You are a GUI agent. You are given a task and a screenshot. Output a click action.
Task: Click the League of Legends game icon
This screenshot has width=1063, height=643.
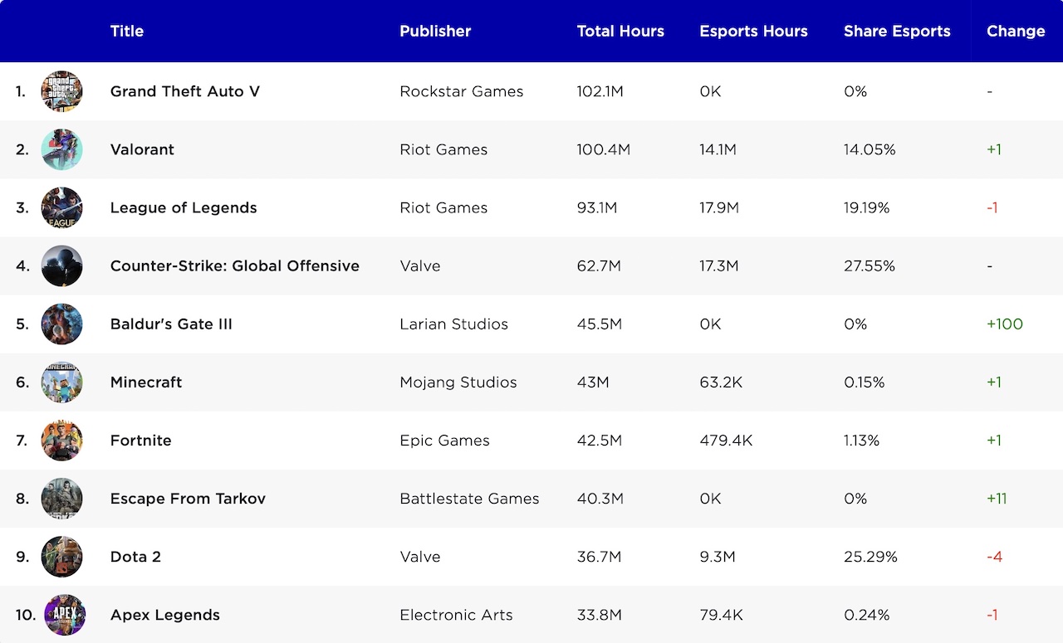click(x=62, y=207)
